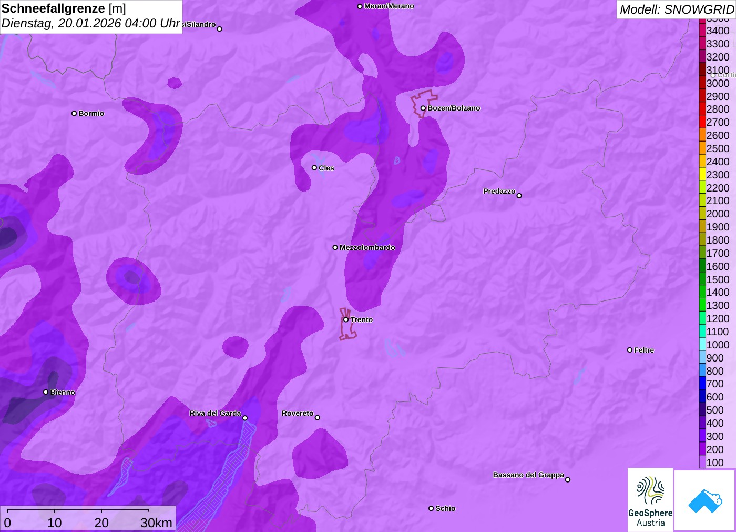Select the Bozen/Bolzano location marker
This screenshot has width=736, height=532.
pos(423,108)
